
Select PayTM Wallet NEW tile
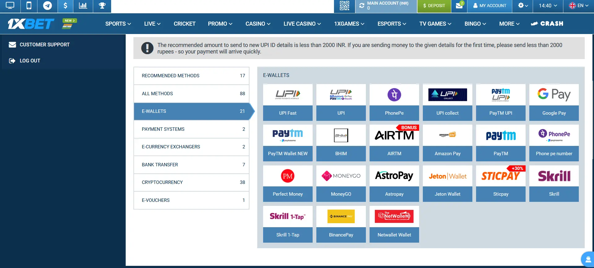click(x=288, y=143)
